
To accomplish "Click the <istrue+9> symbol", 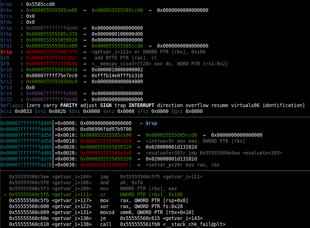I will (160, 141).
